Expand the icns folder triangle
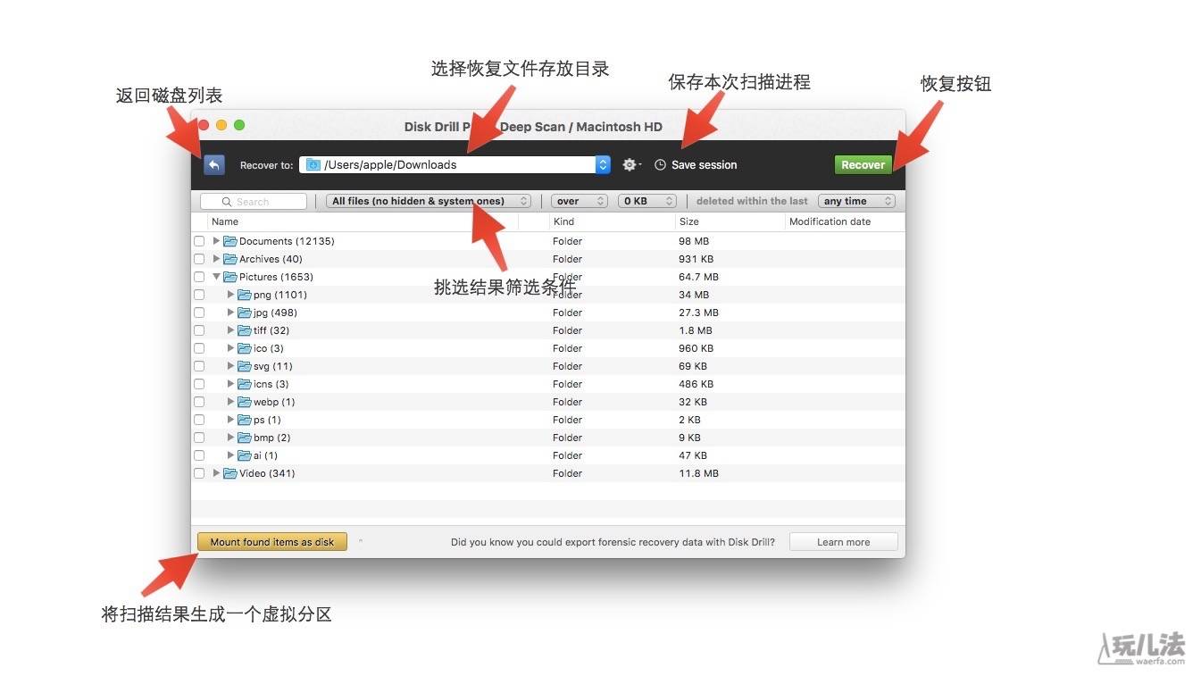The image size is (1201, 684). 230,384
